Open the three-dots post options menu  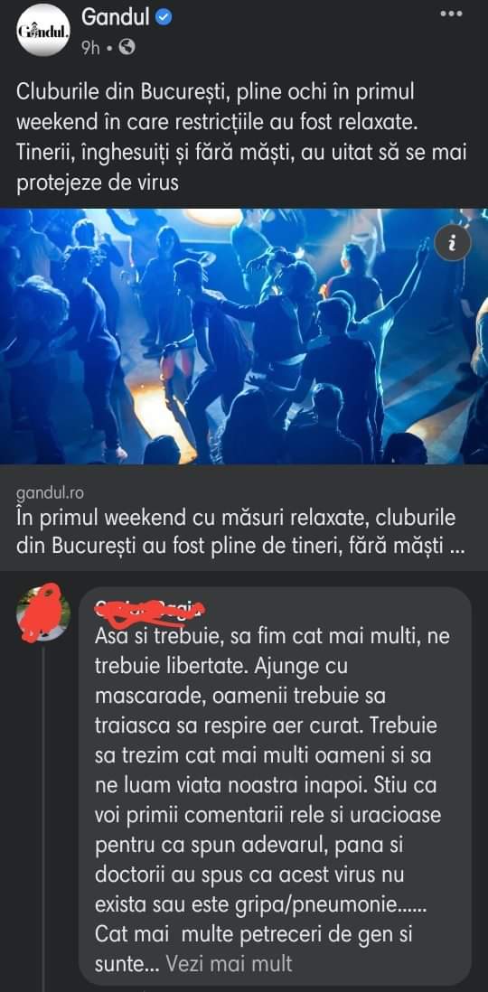click(x=451, y=14)
